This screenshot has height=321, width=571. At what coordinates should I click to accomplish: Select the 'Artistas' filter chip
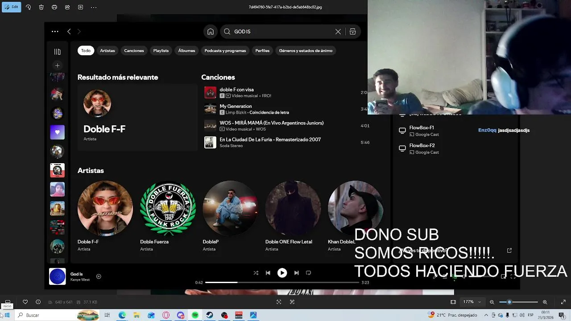pyautogui.click(x=108, y=50)
